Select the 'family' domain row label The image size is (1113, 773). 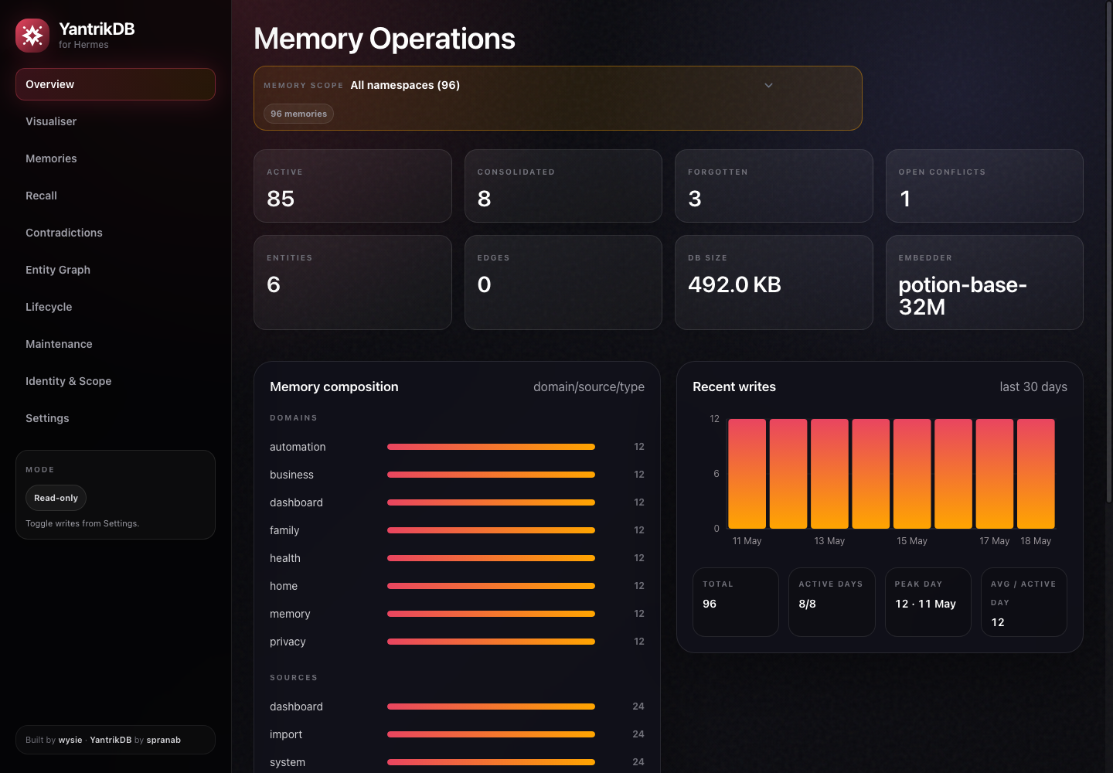[284, 530]
